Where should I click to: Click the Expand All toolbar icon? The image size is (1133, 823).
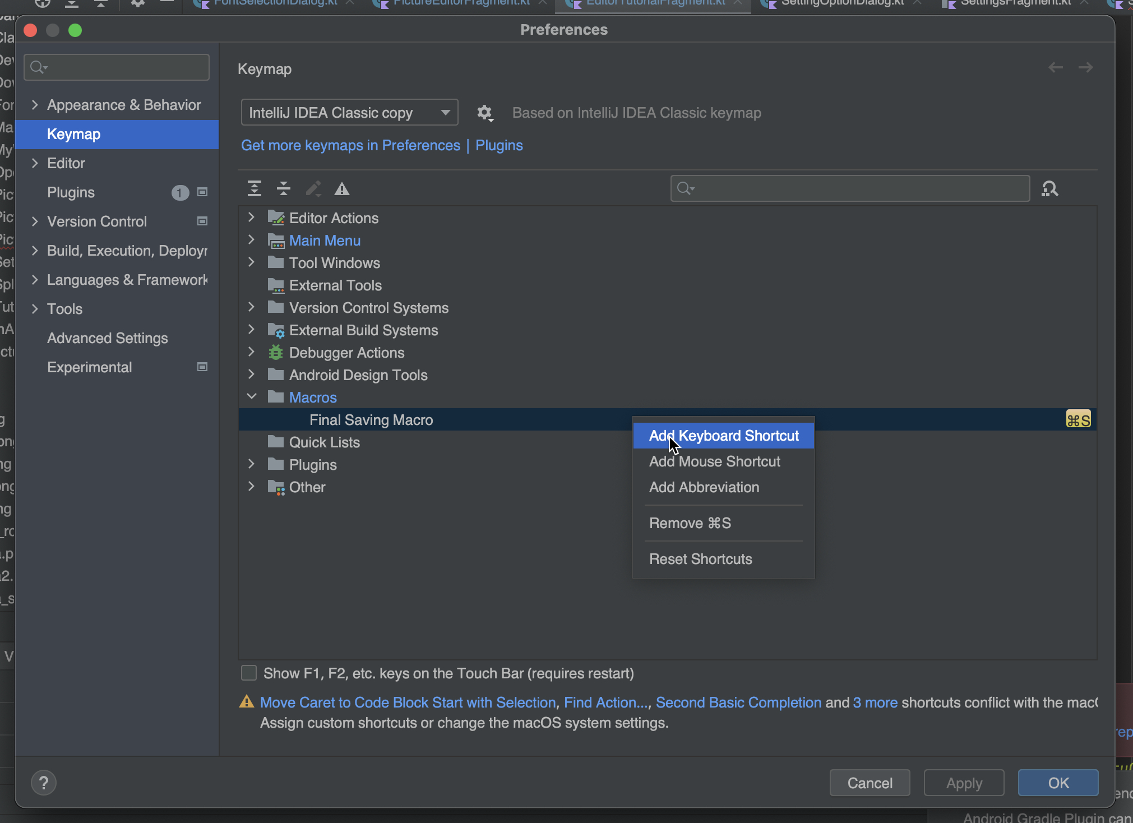click(x=255, y=188)
